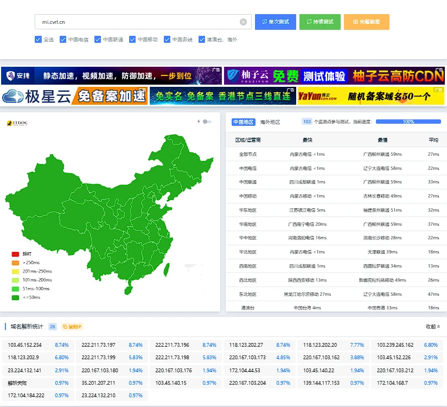Click the ITDOG logo above the map

pyautogui.click(x=17, y=123)
